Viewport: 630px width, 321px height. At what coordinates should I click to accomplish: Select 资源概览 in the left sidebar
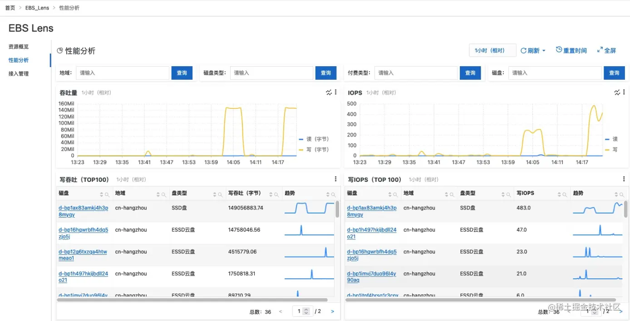[19, 47]
